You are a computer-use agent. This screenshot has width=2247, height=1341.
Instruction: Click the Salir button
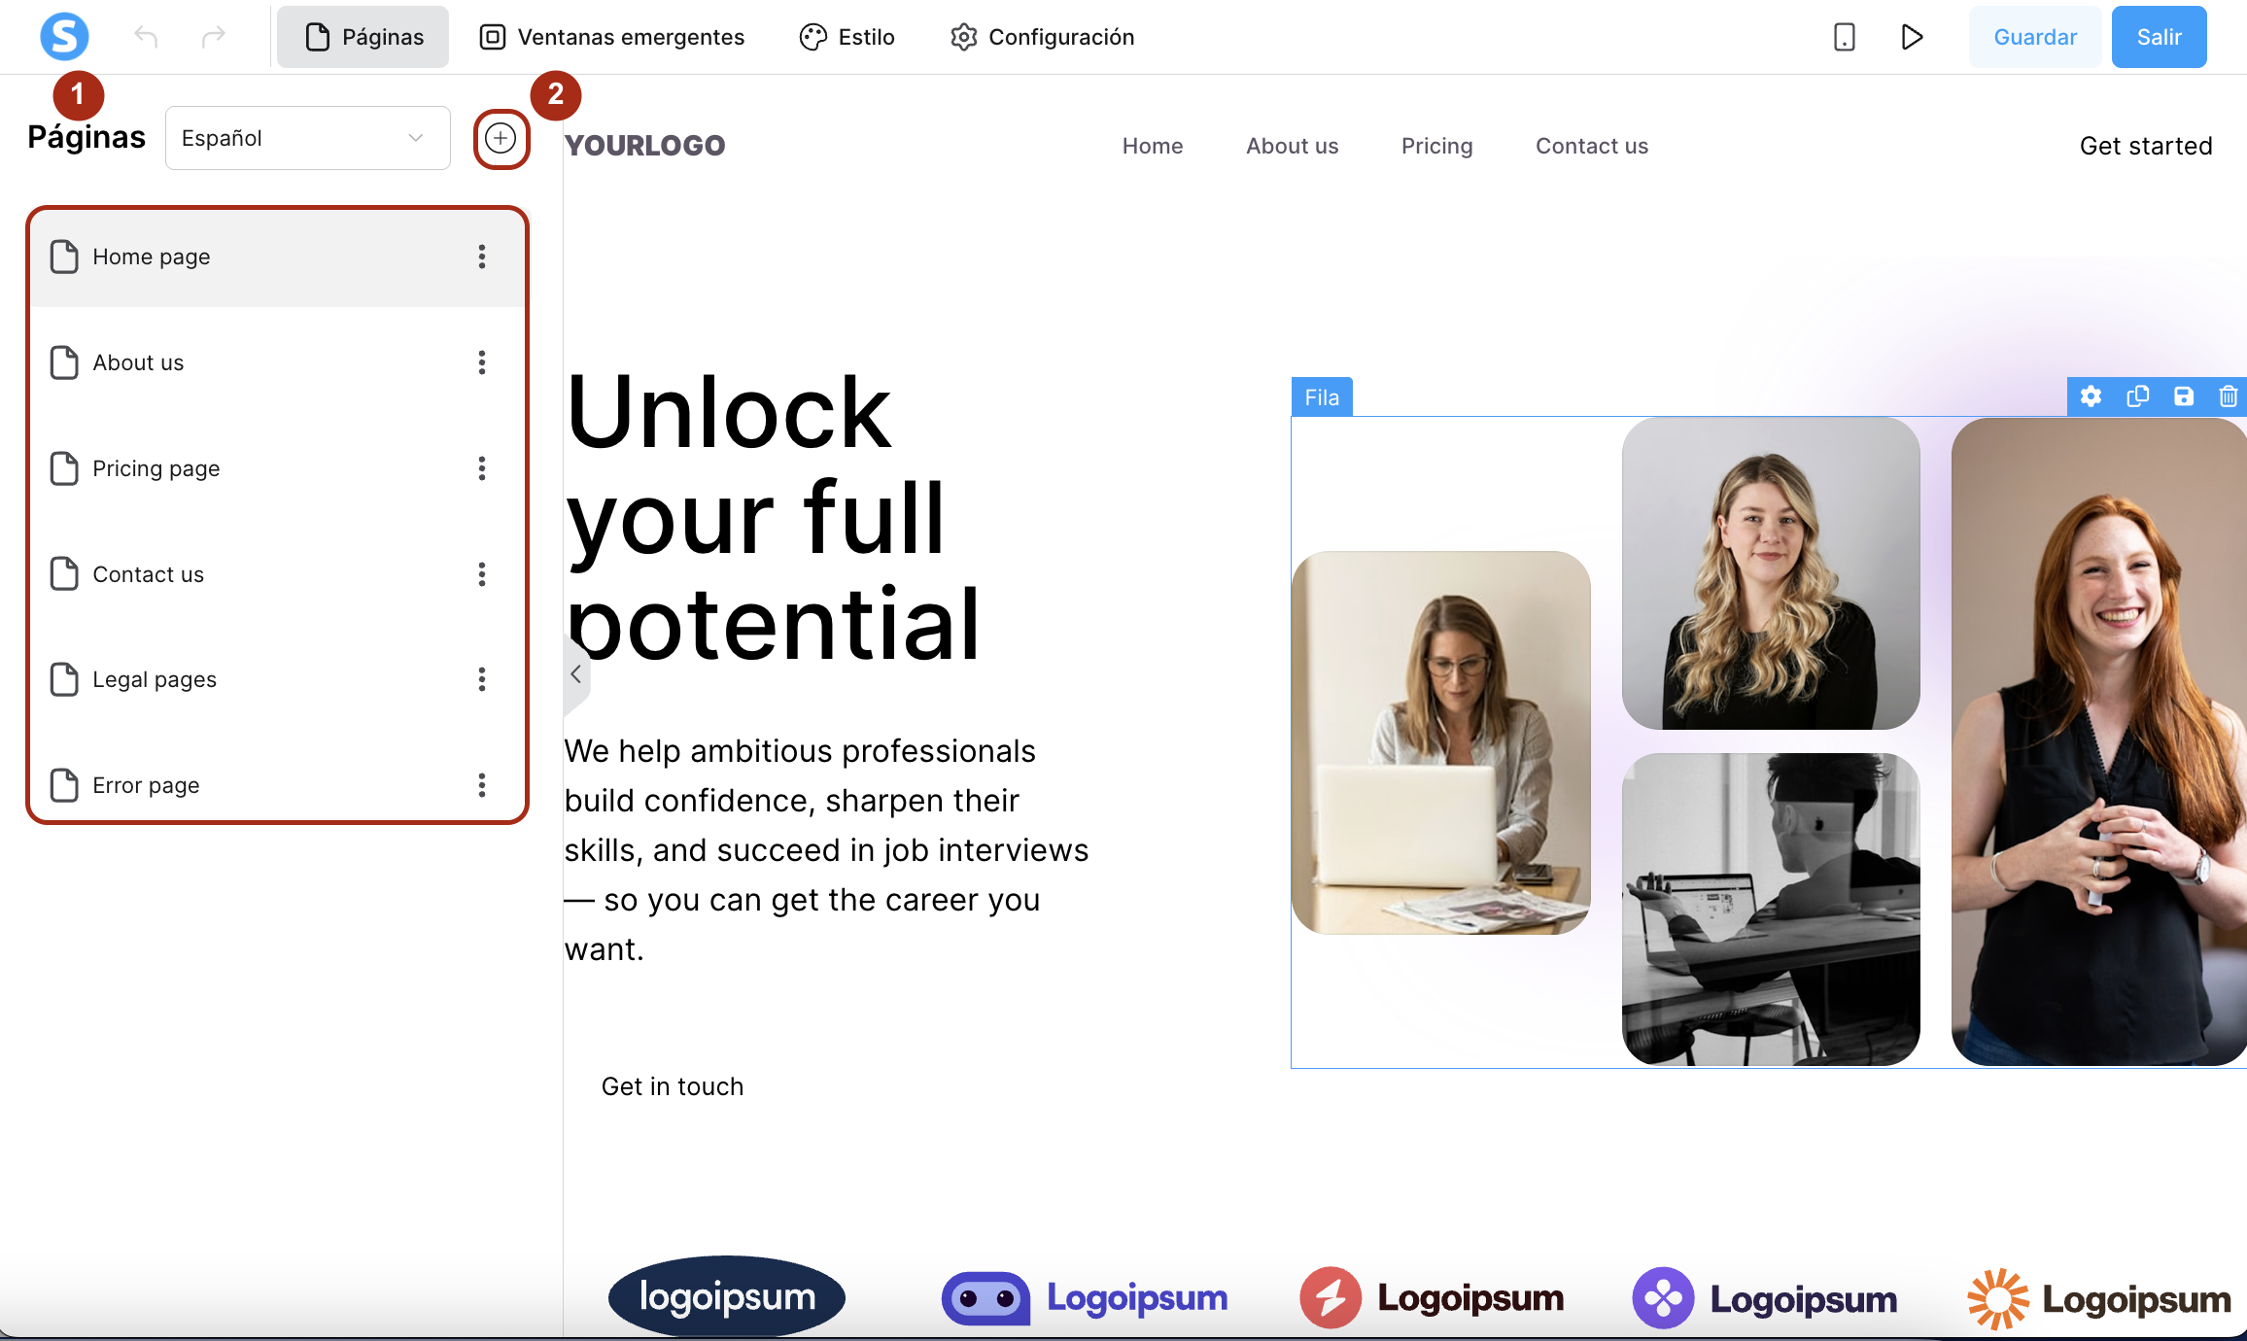2159,37
